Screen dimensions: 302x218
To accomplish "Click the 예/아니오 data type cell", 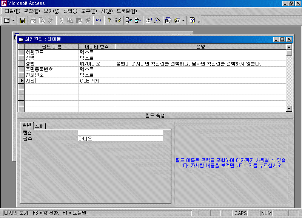I will [97, 64].
